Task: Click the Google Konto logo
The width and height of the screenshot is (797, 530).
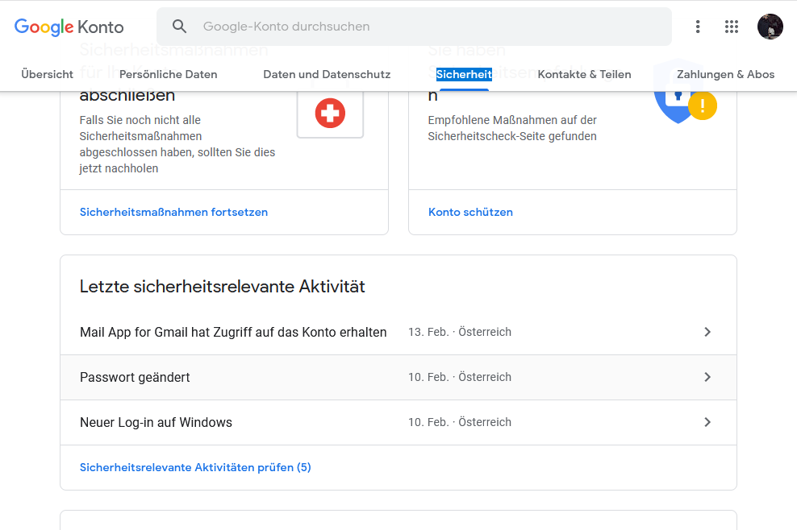Action: tap(69, 27)
